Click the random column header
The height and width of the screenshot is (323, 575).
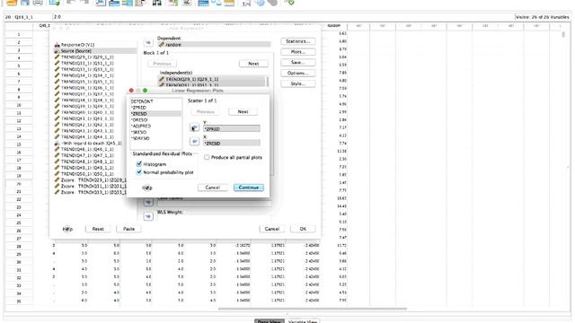[333, 26]
